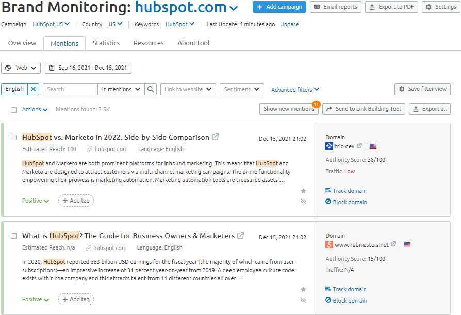Screen dimensions: 461x315
Task: Switch to the Statistics tab
Action: [x=106, y=43]
